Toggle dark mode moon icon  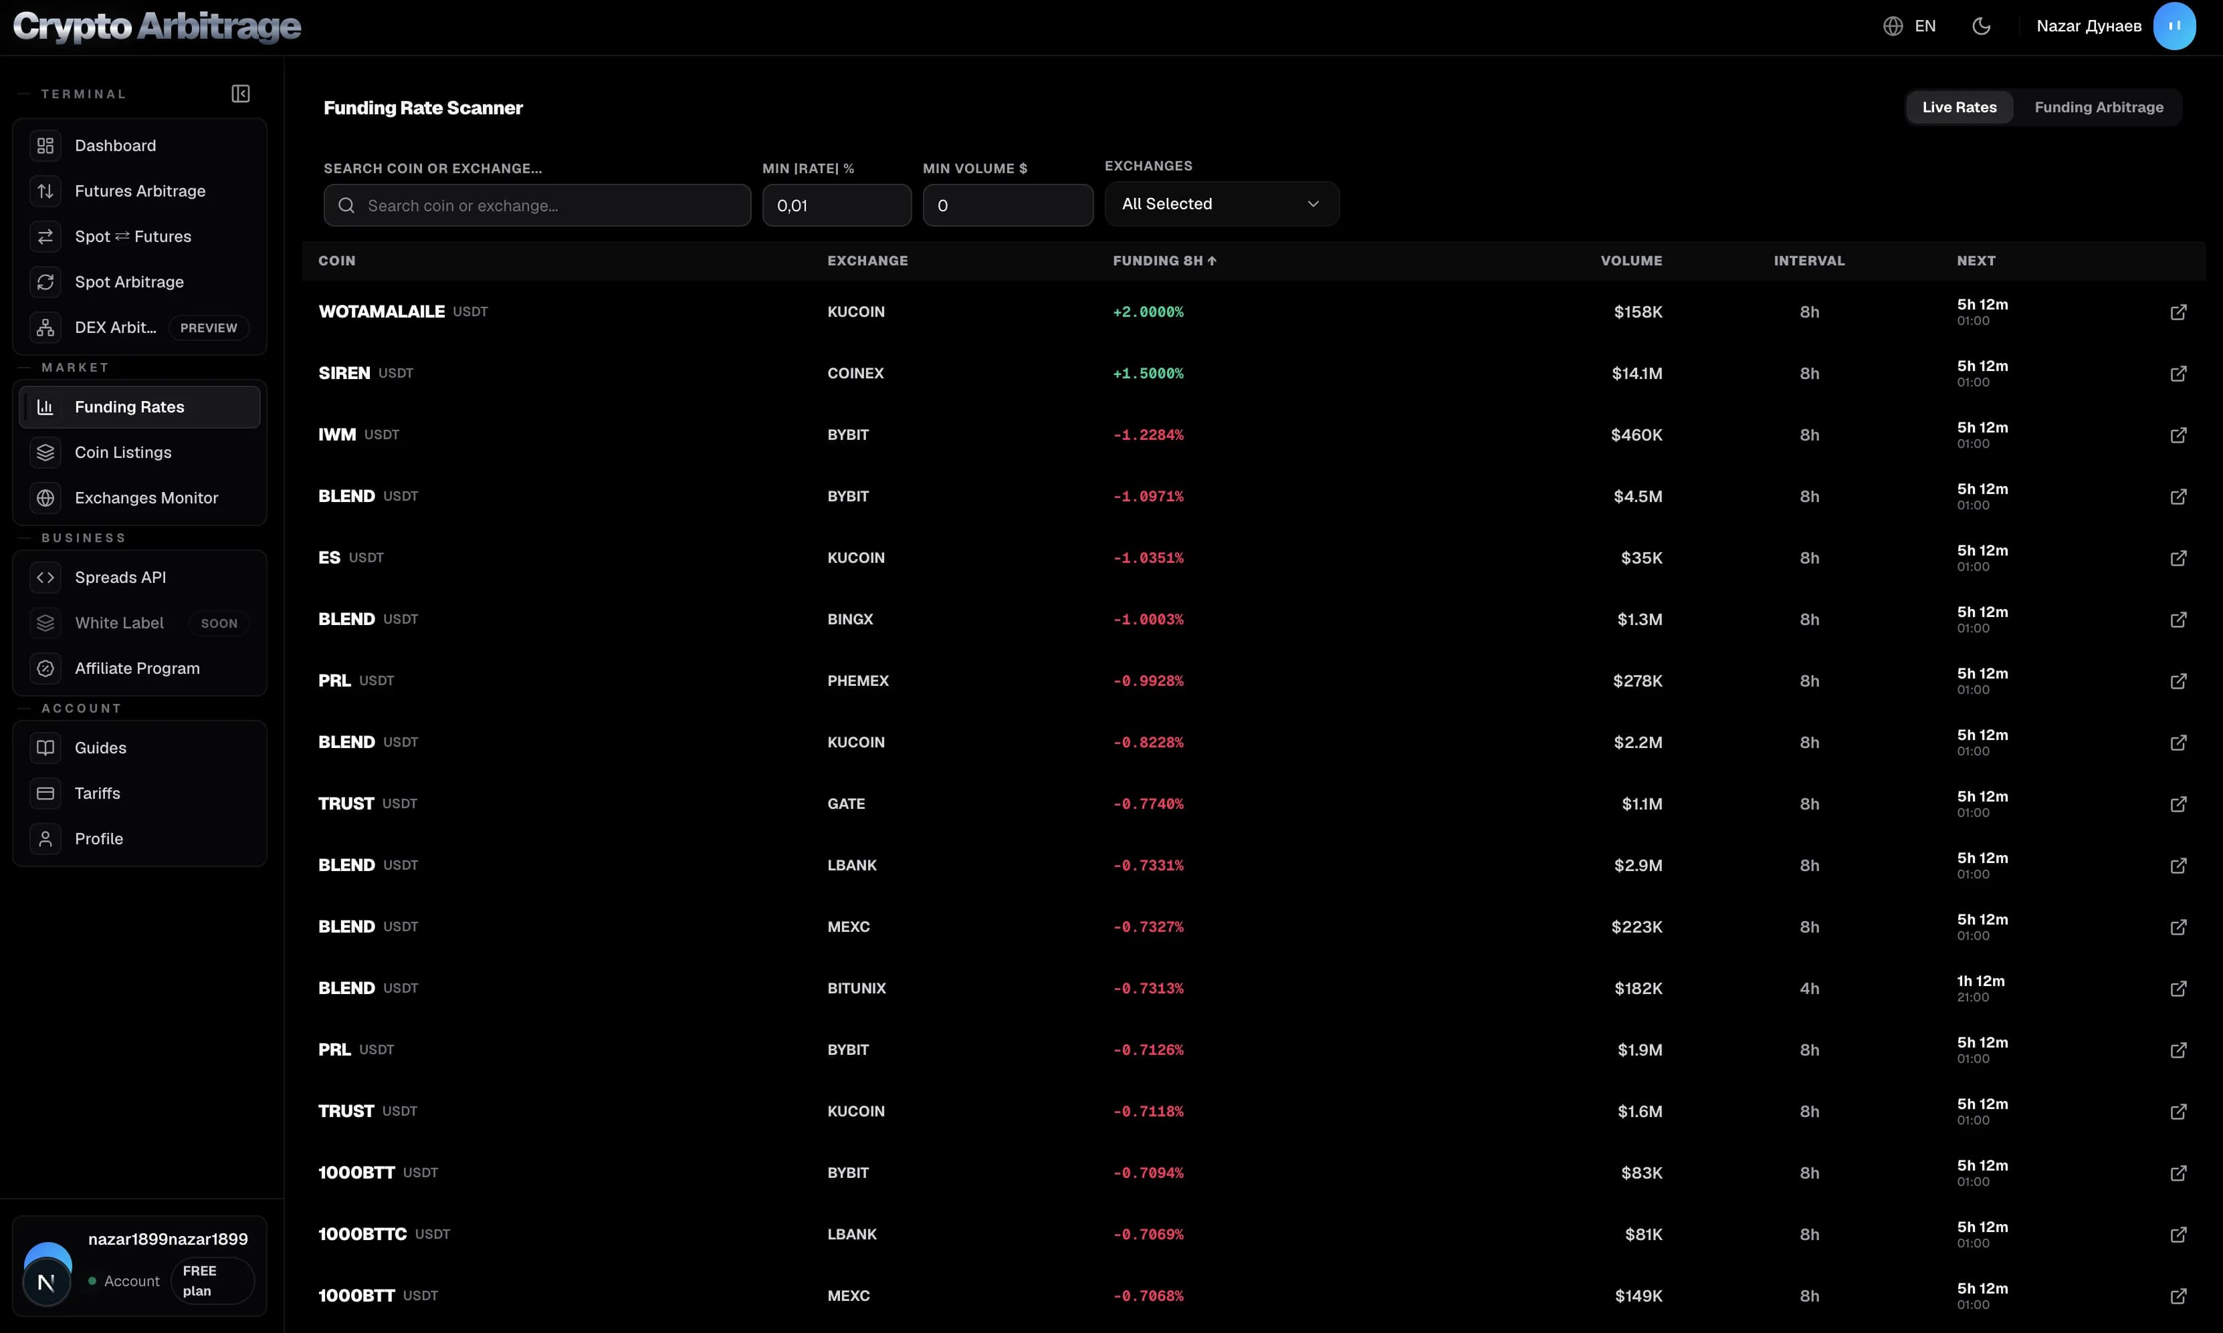click(1980, 26)
